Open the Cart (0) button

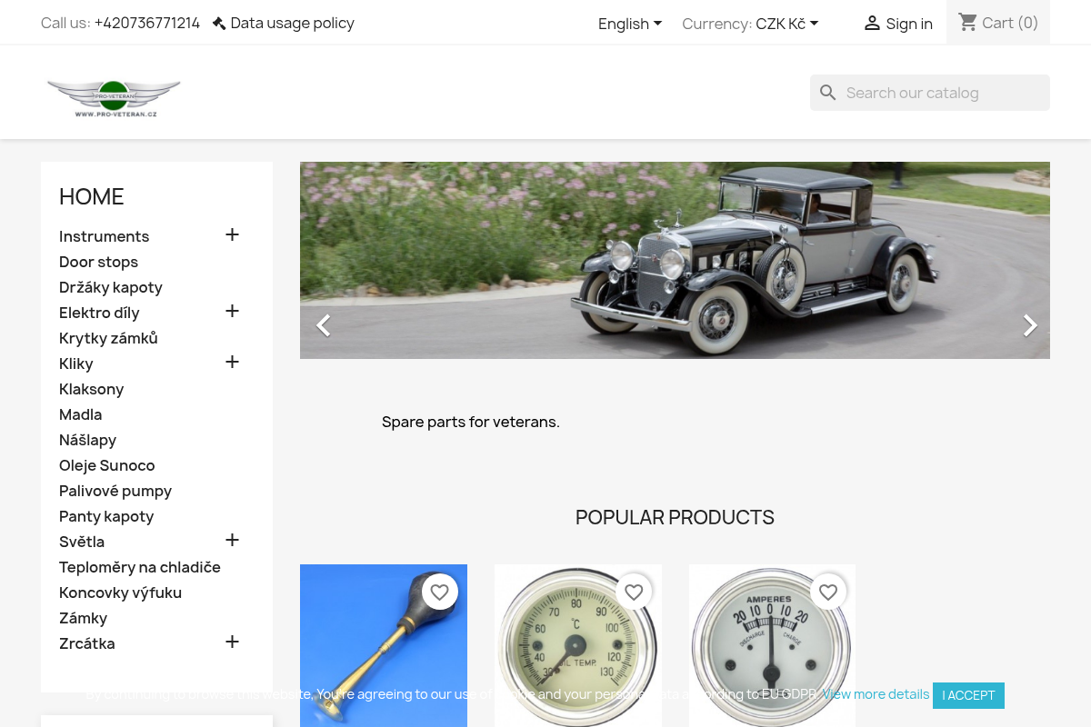998,23
